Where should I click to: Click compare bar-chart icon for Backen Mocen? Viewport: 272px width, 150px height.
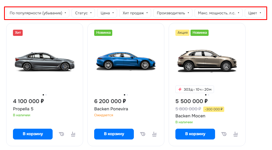coord(236,134)
